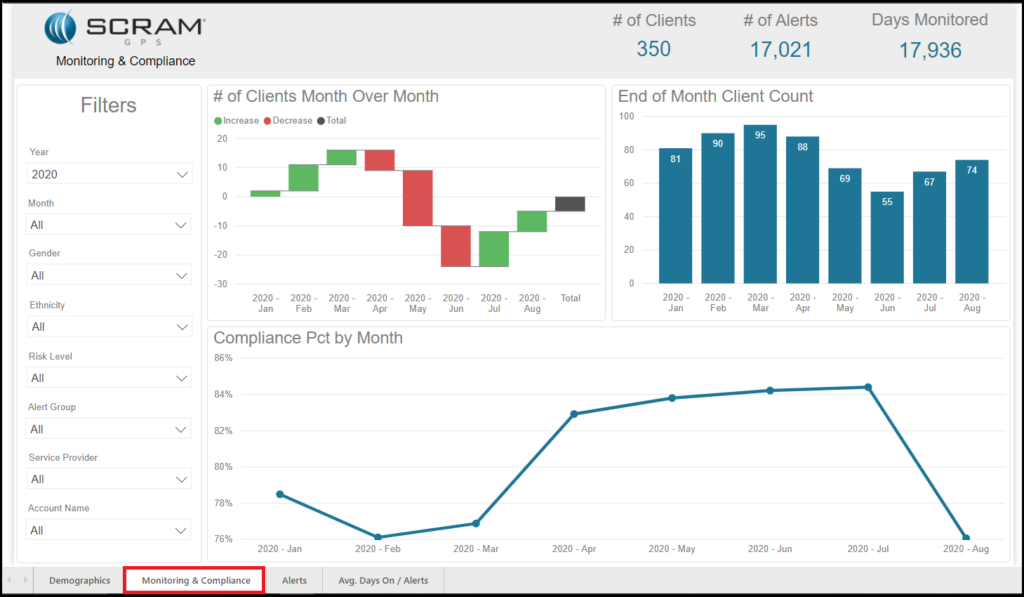Open the Risk Level filter dropdown
1024x597 pixels.
(x=109, y=378)
